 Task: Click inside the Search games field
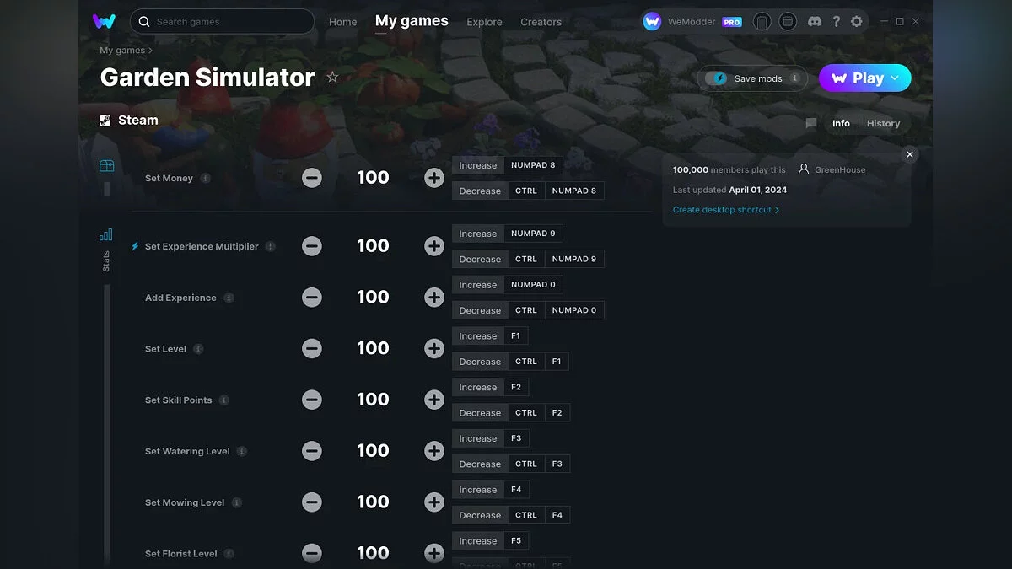pos(222,21)
